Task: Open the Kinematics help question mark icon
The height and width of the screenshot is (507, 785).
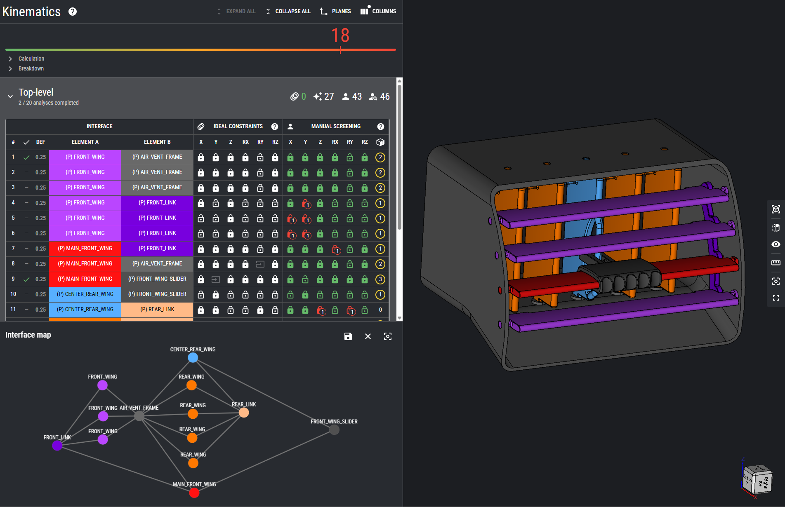Action: pyautogui.click(x=73, y=12)
